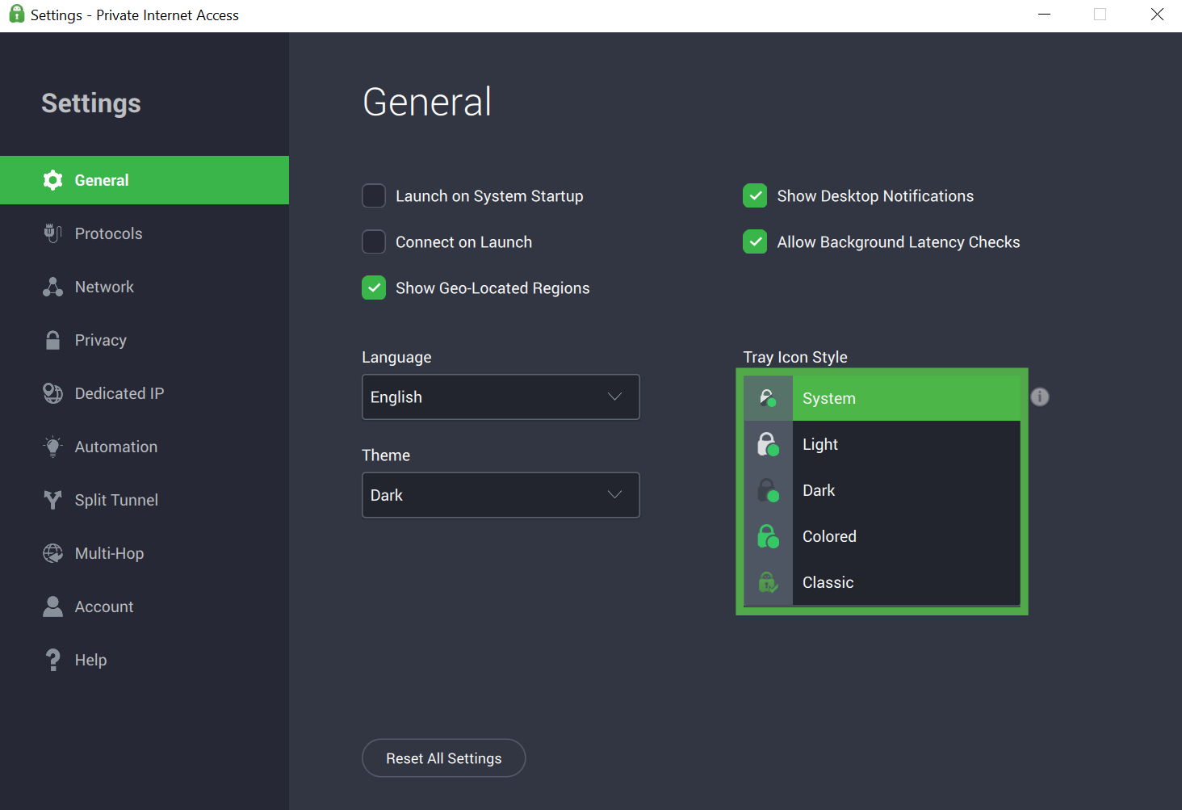Go to Protocols settings page
The height and width of the screenshot is (810, 1182).
[145, 233]
